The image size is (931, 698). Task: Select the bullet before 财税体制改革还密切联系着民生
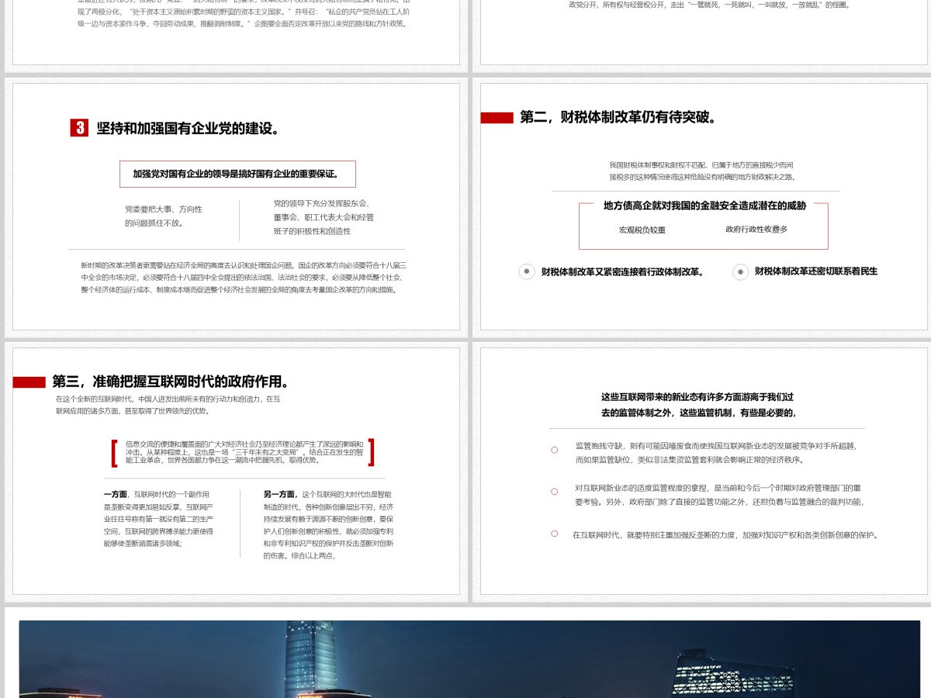click(741, 271)
